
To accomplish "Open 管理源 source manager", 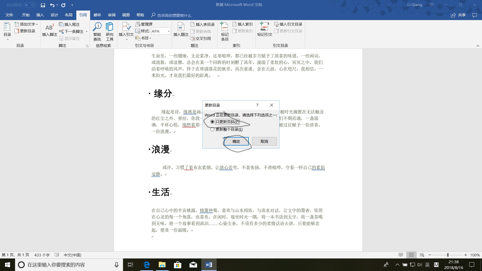I will pyautogui.click(x=145, y=24).
